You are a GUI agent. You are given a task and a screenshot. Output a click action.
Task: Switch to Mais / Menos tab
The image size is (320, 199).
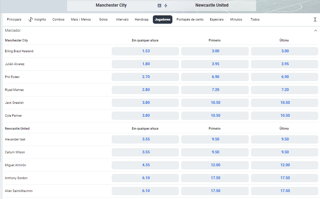[81, 20]
